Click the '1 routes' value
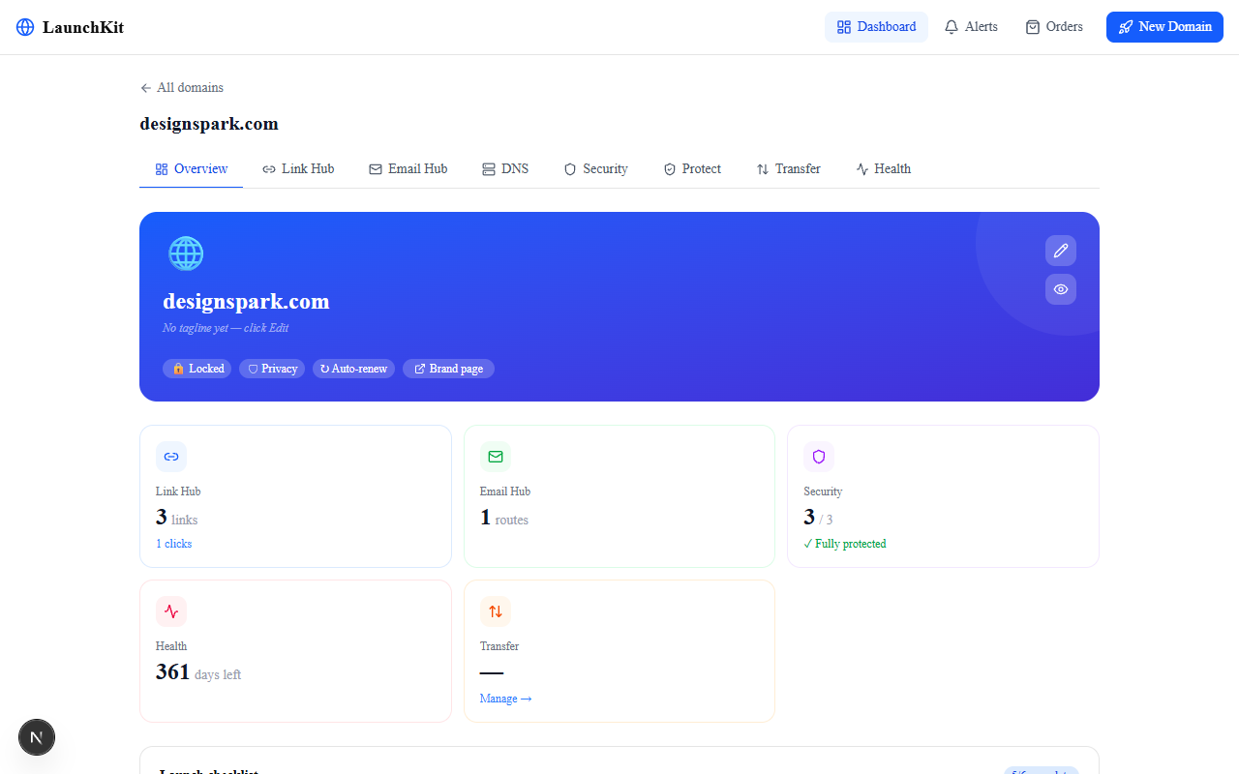This screenshot has width=1239, height=774. pos(504,518)
